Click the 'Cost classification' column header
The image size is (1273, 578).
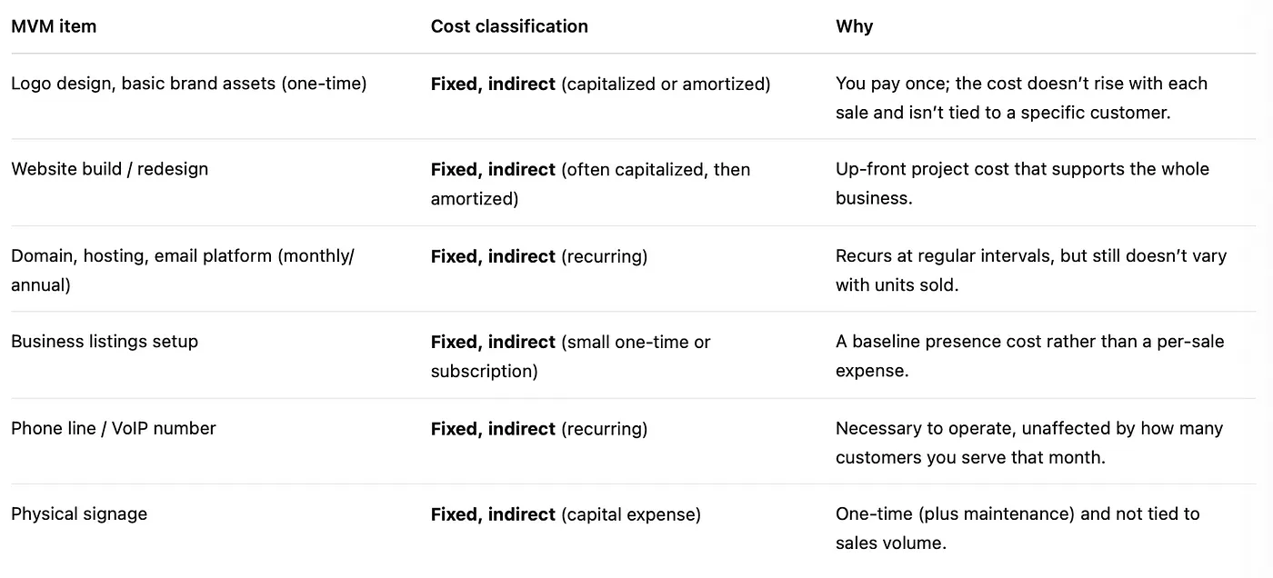pos(509,26)
